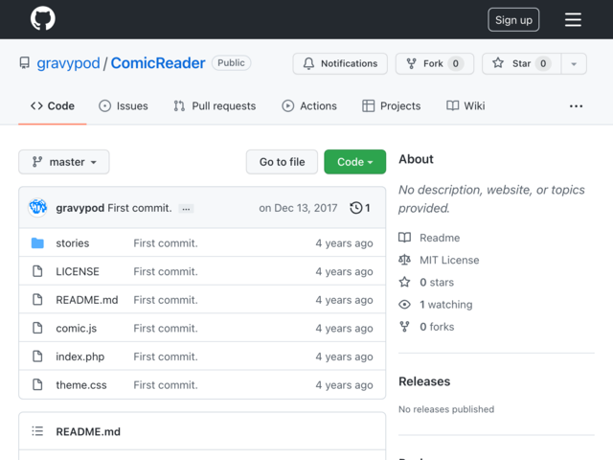Open the gravypod user profile link
The image size is (613, 460).
(68, 63)
